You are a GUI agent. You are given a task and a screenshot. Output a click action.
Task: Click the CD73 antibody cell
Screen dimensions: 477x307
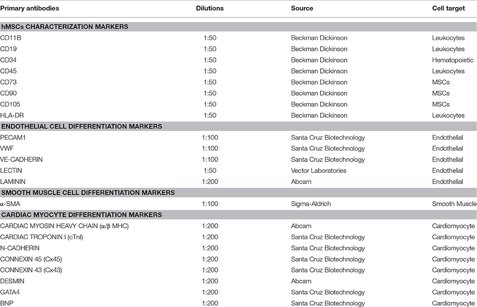[8, 82]
